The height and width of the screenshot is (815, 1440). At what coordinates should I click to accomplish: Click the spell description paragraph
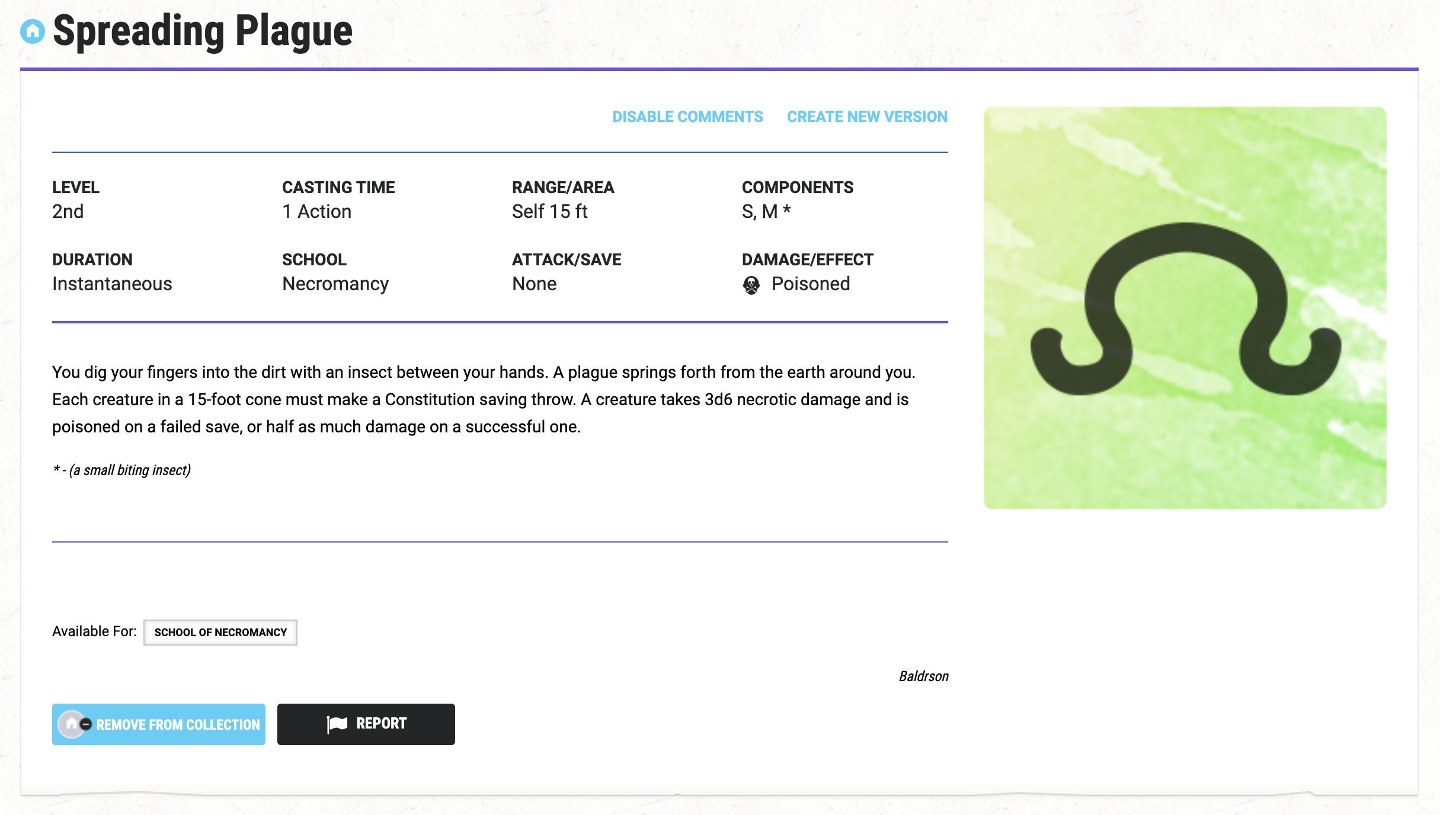coord(483,399)
